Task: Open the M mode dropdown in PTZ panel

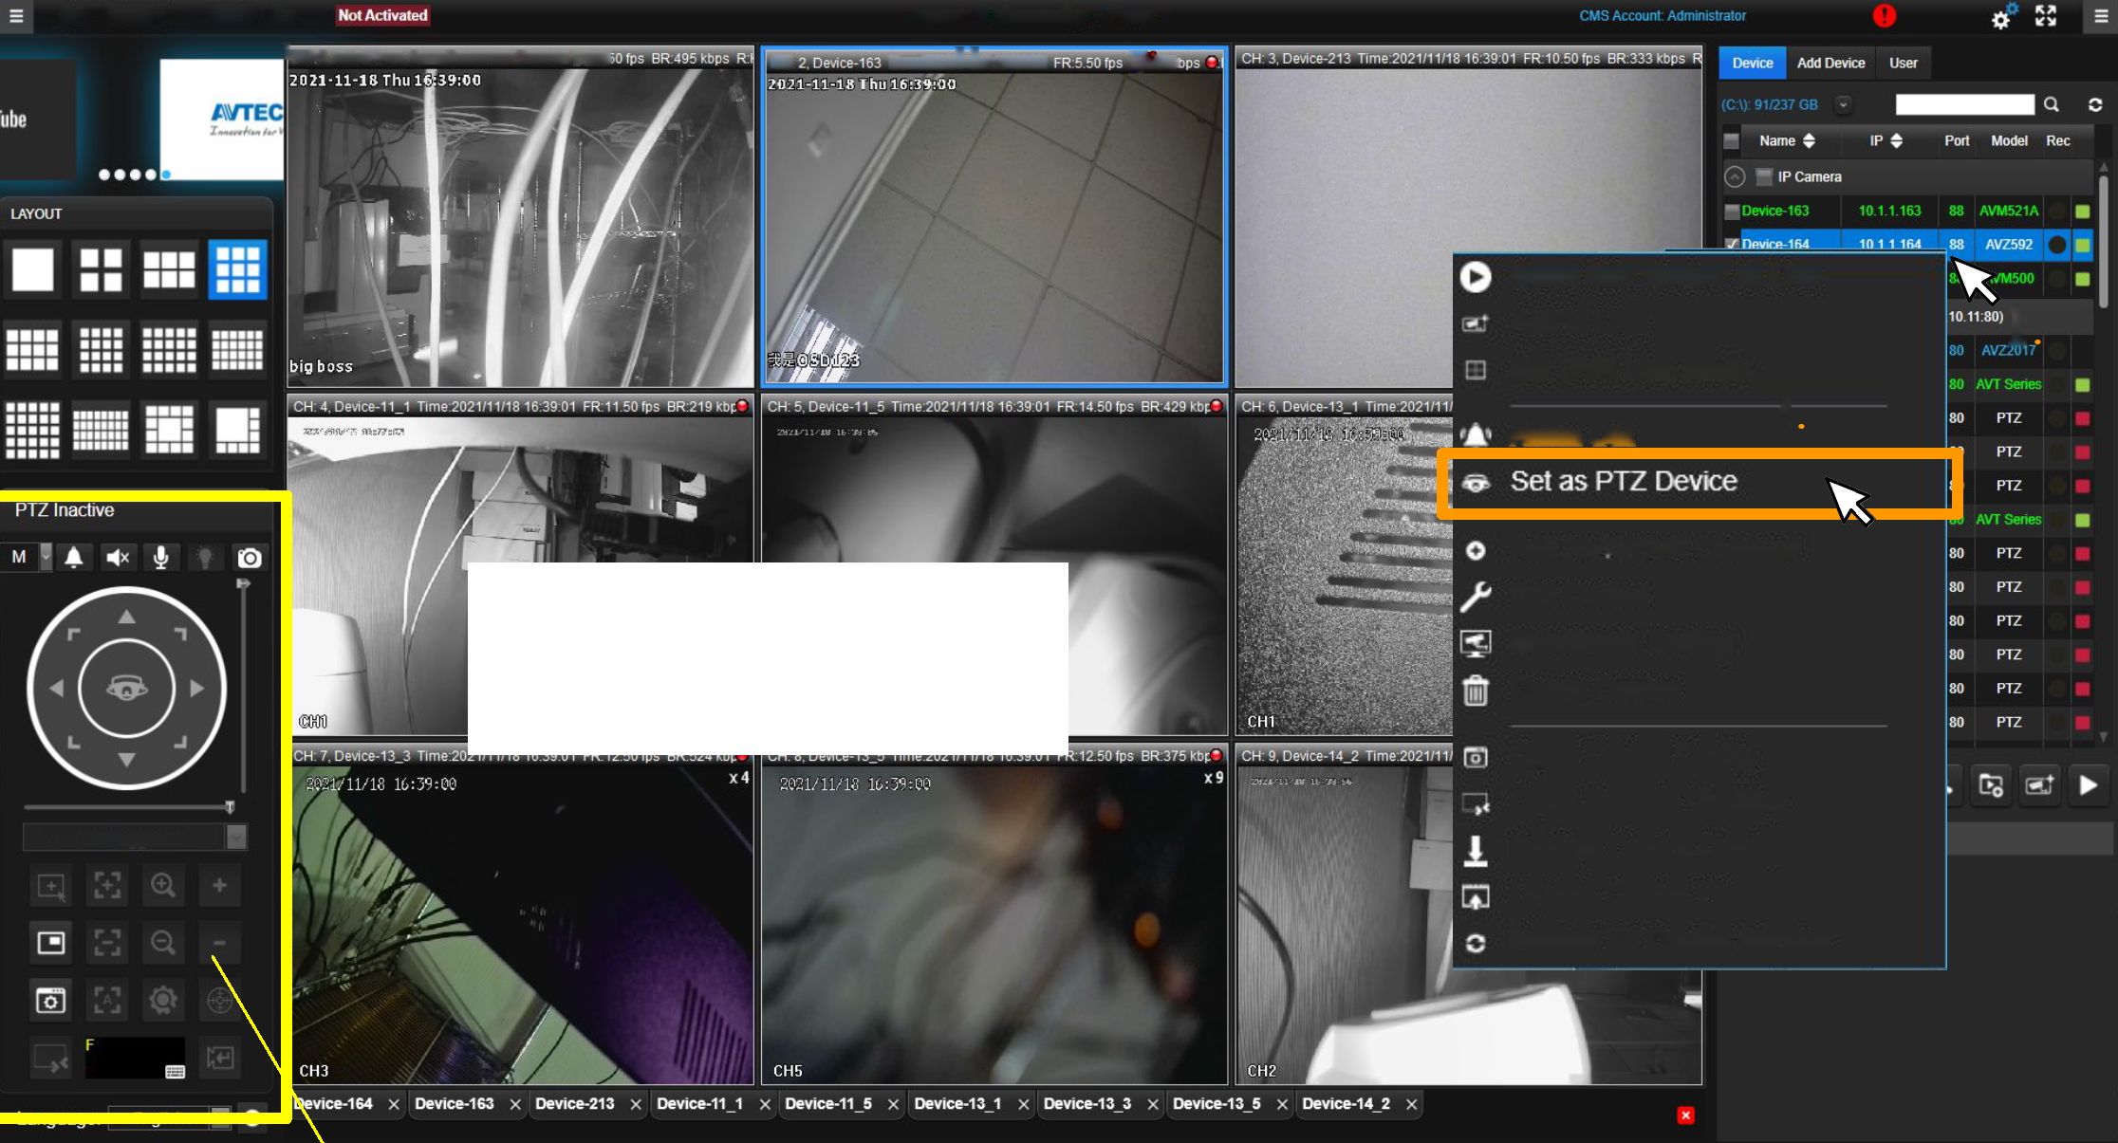Action: (45, 558)
